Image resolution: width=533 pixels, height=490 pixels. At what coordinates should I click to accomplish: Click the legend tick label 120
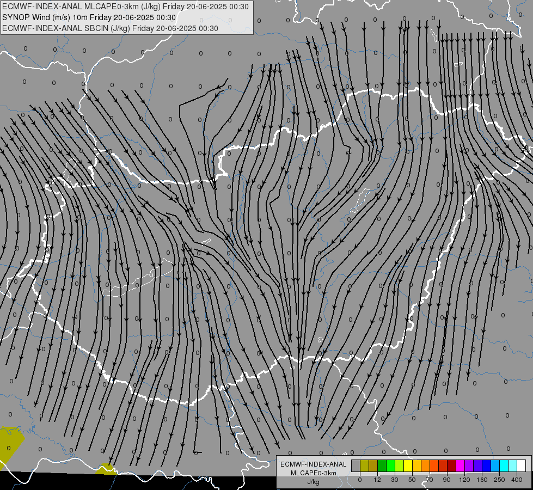point(464,480)
